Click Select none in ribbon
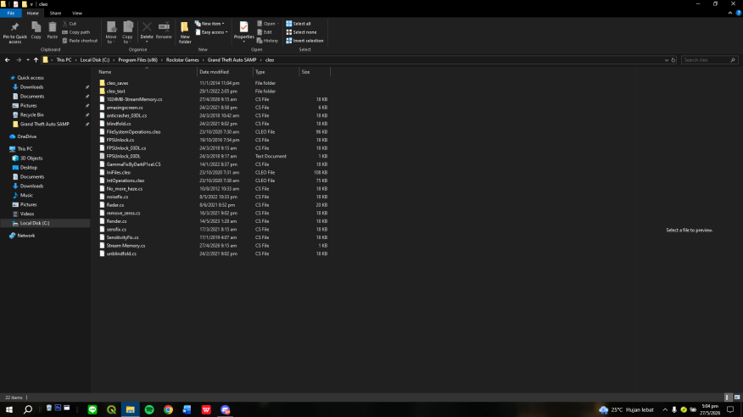The width and height of the screenshot is (743, 417). coord(301,32)
